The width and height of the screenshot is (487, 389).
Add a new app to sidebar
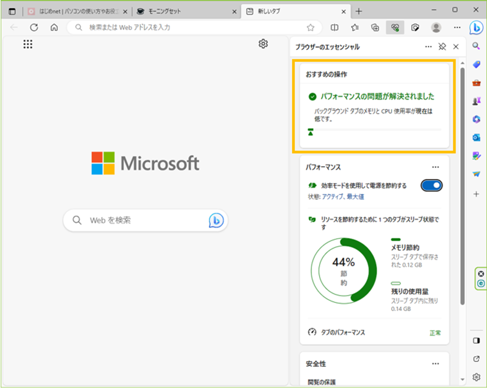coord(476,194)
